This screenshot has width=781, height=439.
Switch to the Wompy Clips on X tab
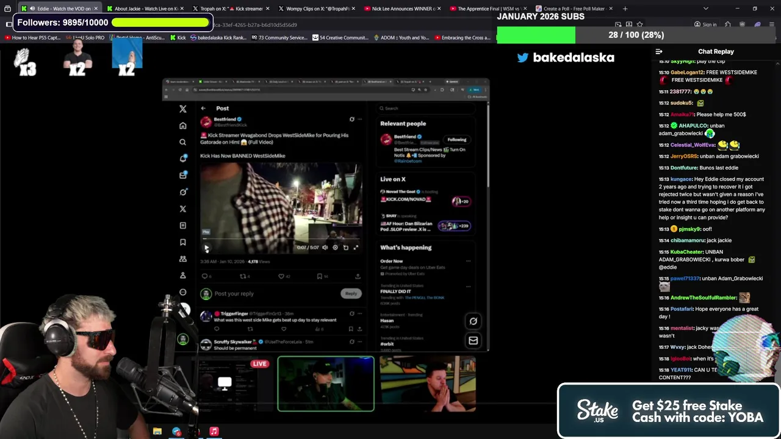tap(317, 9)
